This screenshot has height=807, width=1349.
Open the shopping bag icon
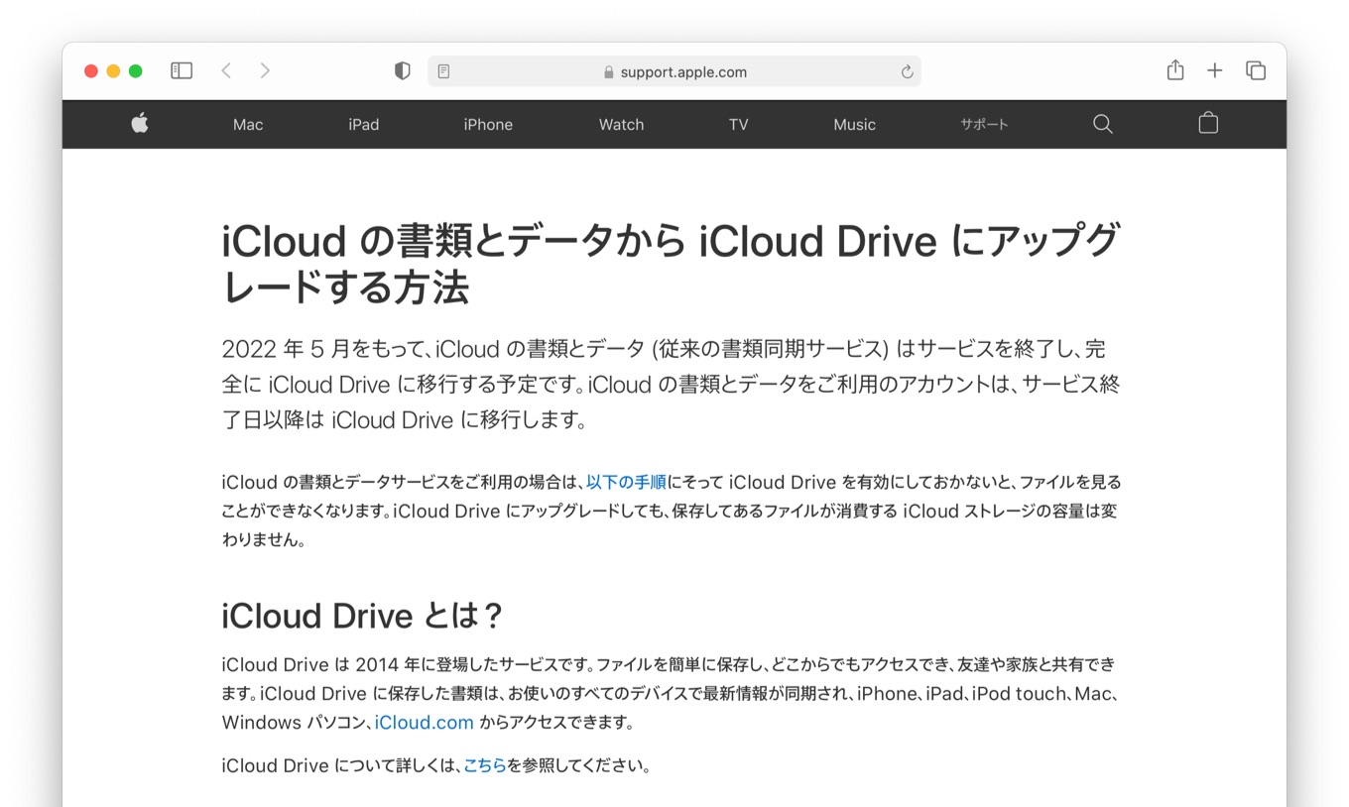1208,123
